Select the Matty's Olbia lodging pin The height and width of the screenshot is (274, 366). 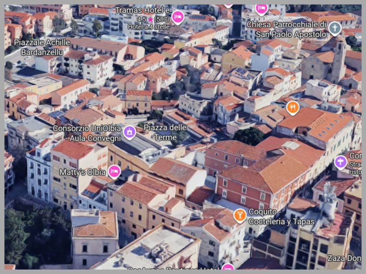coord(114,172)
